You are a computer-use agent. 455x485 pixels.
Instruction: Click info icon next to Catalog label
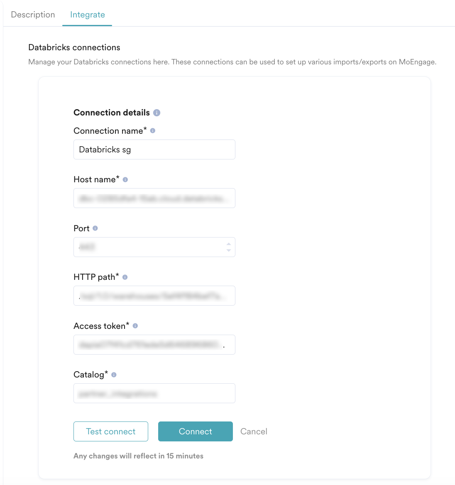point(114,375)
